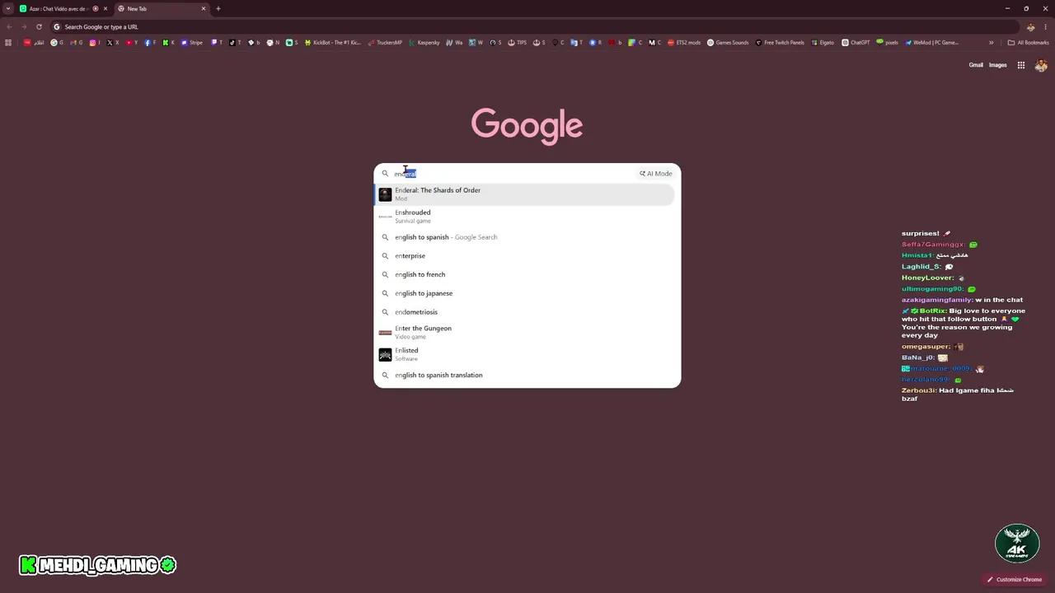Open the Google account avatar
Viewport: 1055px width, 593px height.
(1041, 65)
